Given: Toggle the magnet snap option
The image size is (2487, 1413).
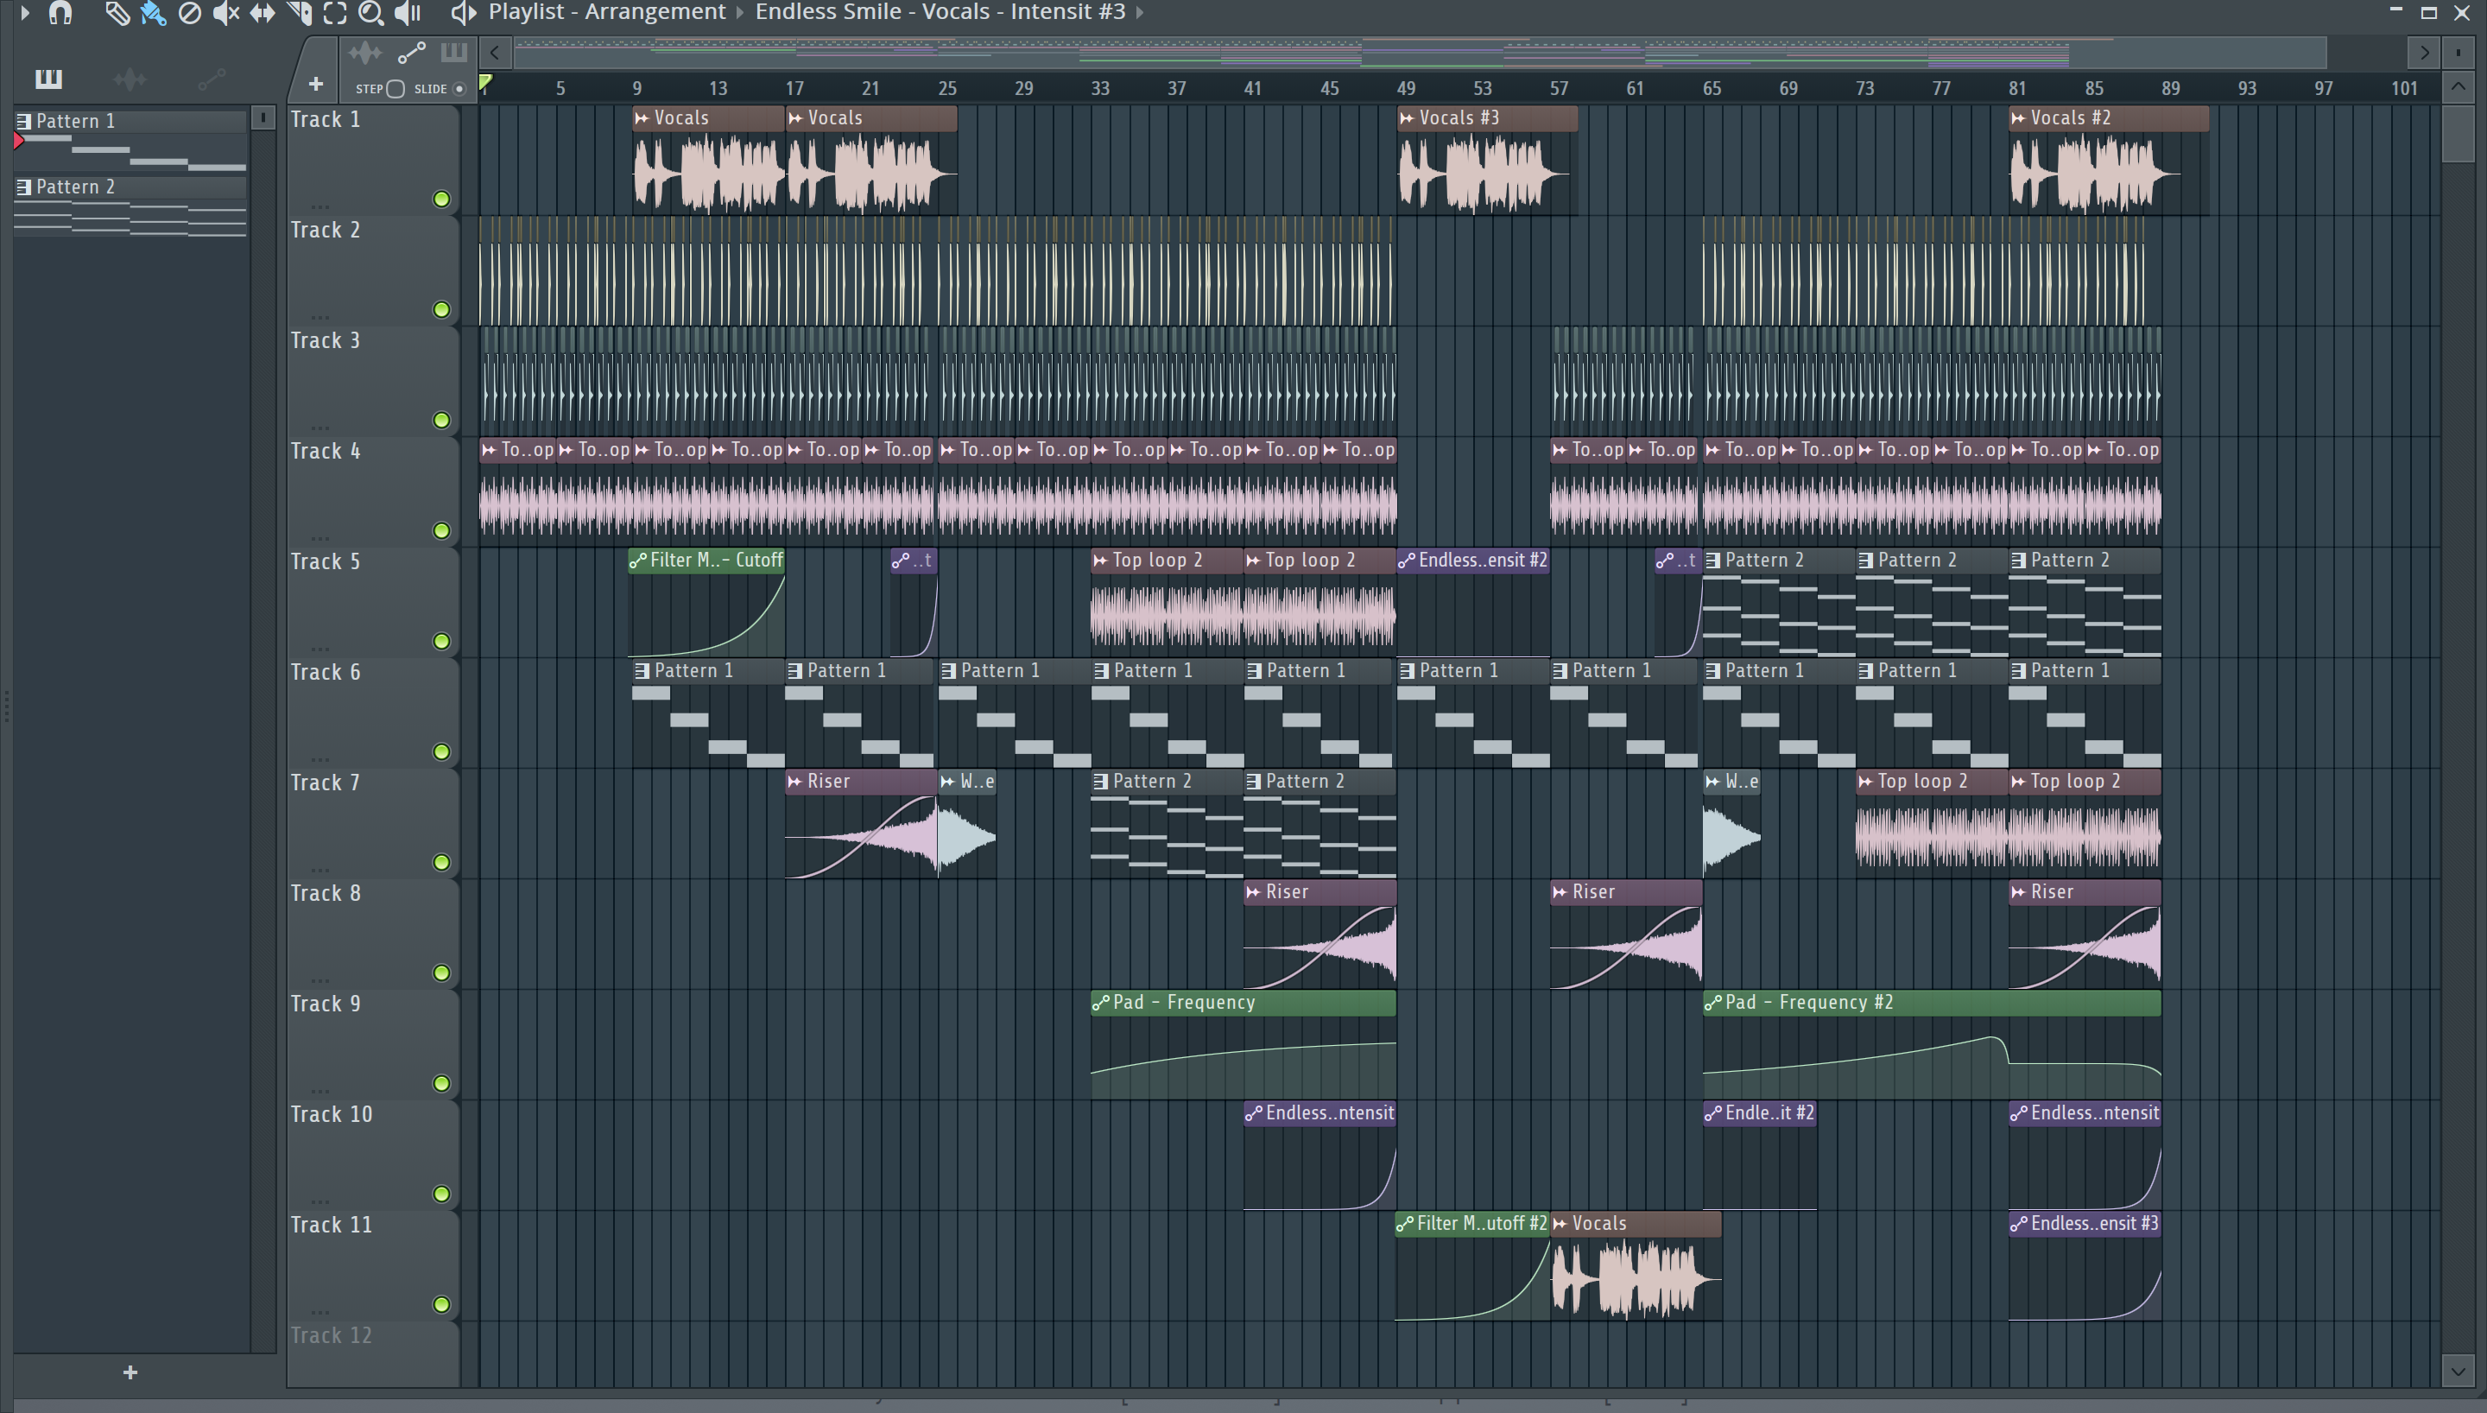Looking at the screenshot, I should tap(60, 14).
